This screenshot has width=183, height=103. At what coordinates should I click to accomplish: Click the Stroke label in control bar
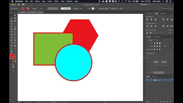pos(34,9)
